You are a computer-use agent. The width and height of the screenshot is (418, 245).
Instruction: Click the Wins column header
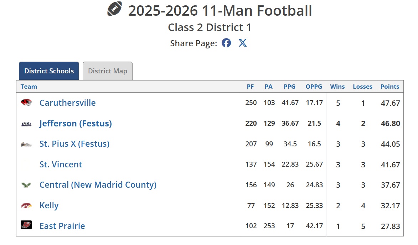(337, 87)
